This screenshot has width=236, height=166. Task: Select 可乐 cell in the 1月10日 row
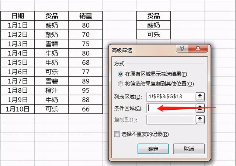(52, 109)
